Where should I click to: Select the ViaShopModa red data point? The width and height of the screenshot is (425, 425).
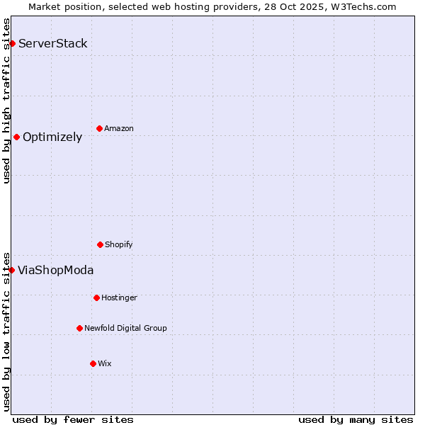pos(11,271)
